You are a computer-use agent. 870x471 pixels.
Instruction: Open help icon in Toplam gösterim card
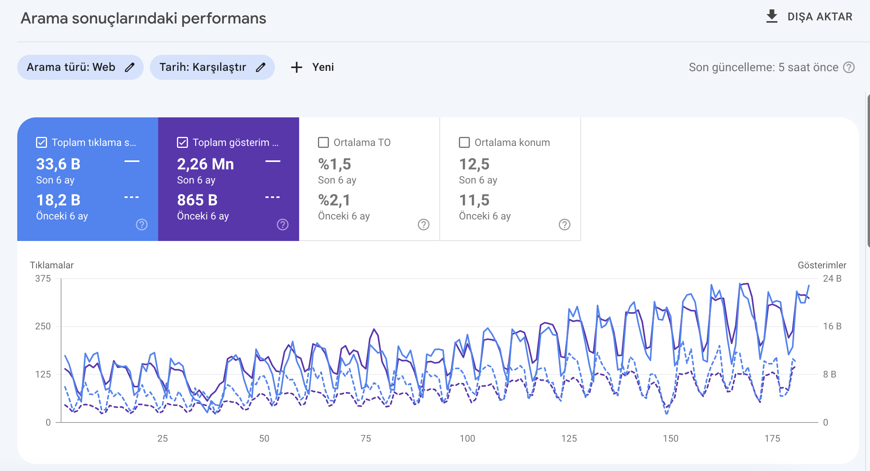(x=283, y=225)
